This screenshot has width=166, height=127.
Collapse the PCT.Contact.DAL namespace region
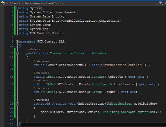coord(17,42)
